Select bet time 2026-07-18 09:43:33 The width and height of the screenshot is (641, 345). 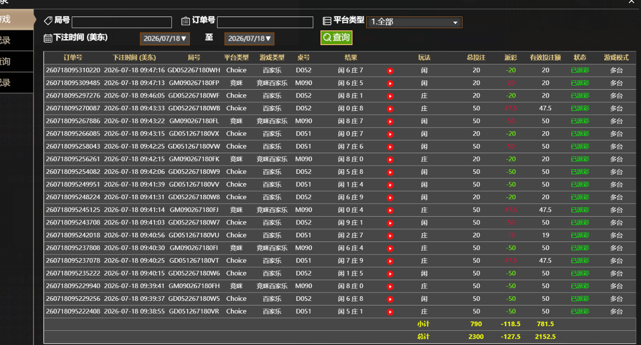coord(134,109)
